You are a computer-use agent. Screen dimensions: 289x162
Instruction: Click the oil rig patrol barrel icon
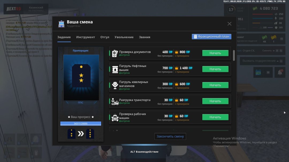pyautogui.click(x=115, y=69)
